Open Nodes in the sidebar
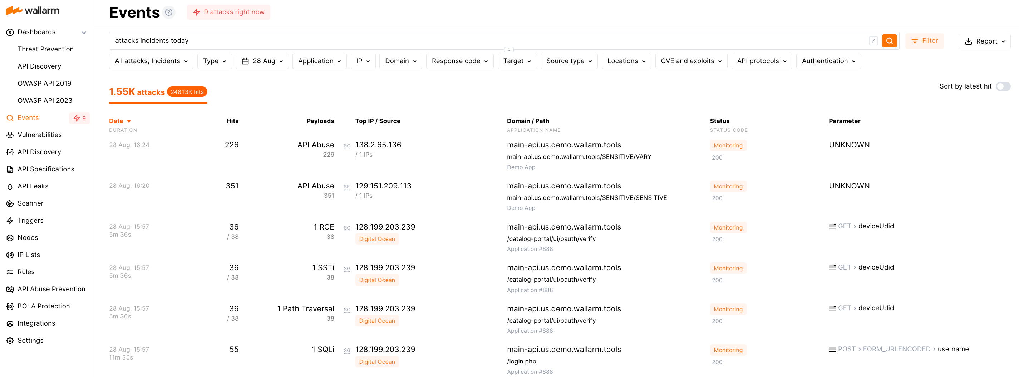1019x377 pixels. 27,237
